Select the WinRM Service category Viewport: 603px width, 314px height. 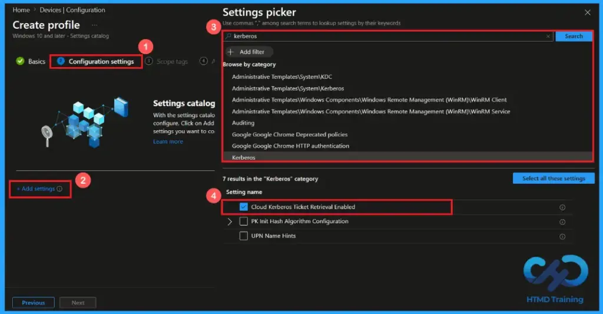tap(371, 111)
